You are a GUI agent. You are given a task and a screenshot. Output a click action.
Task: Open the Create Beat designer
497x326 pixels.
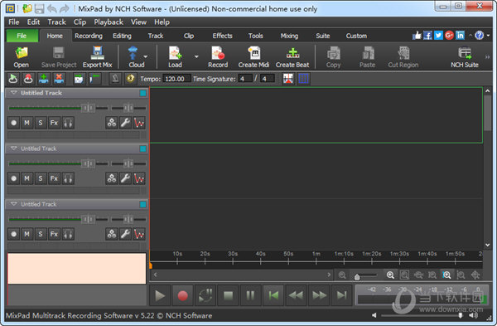click(x=292, y=57)
